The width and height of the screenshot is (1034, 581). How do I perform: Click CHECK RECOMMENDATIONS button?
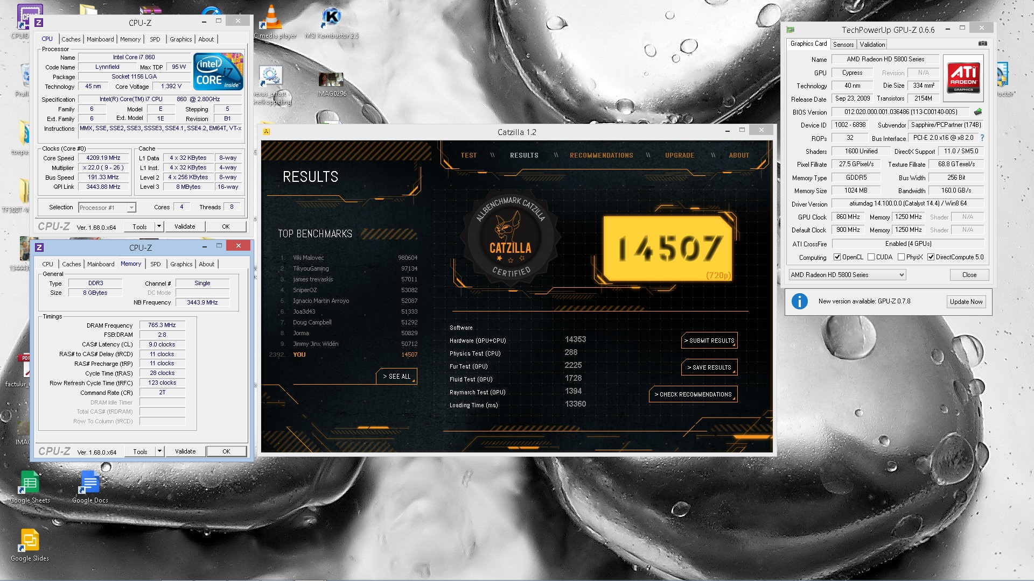(693, 394)
